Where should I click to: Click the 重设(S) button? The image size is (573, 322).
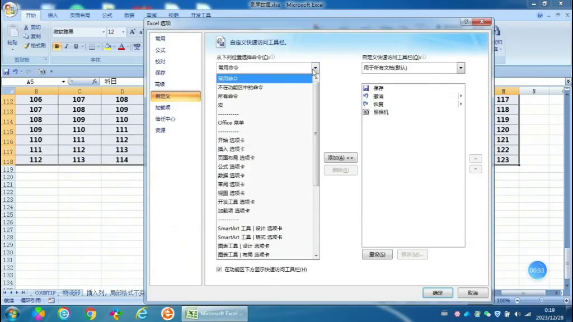point(377,254)
